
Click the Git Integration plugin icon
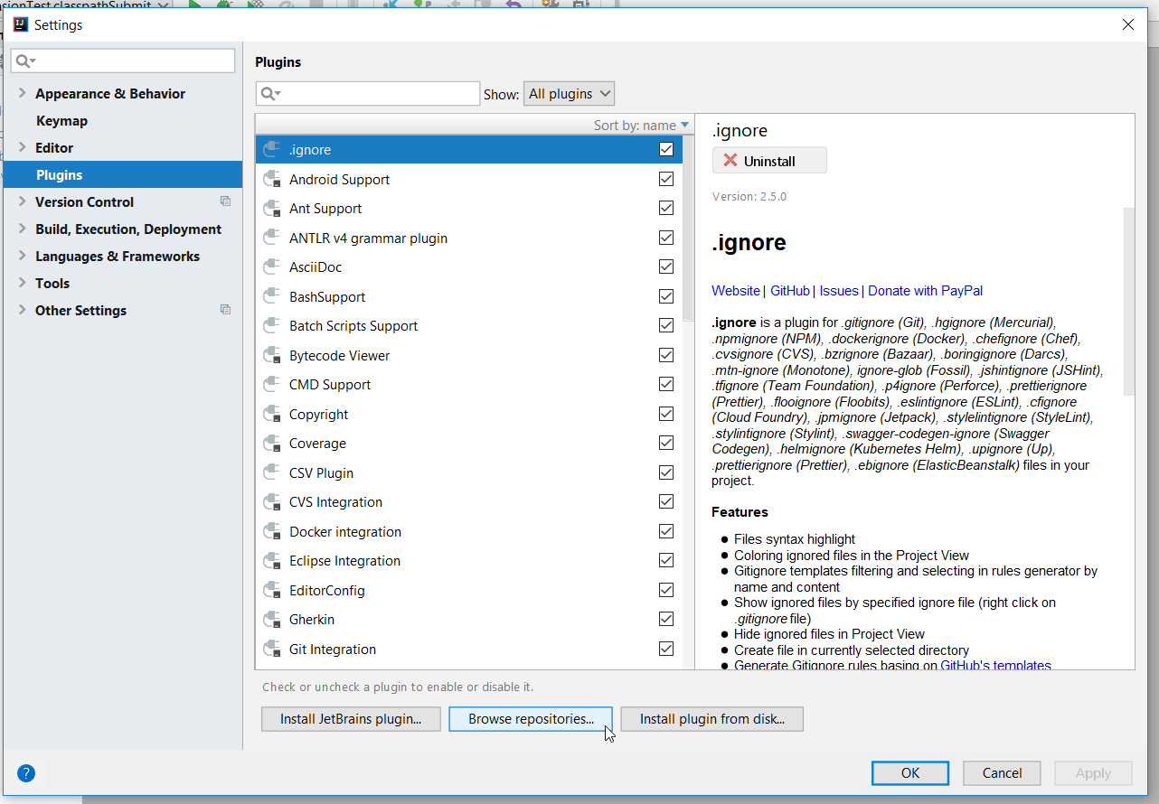[270, 650]
